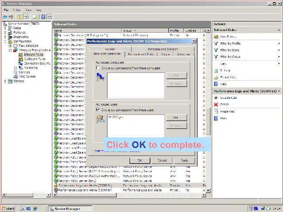
Task: Click Cancel in the Properties dialog
Action: [162, 160]
